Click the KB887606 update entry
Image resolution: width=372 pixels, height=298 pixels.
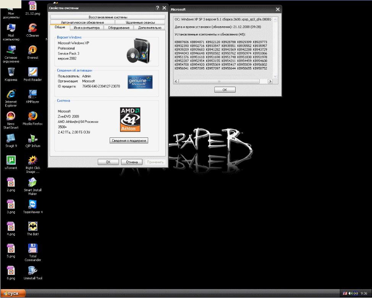(x=182, y=42)
